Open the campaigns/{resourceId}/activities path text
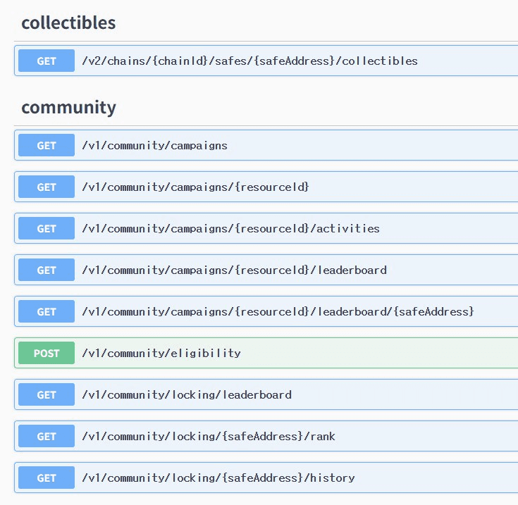Image resolution: width=518 pixels, height=505 pixels. [x=230, y=228]
